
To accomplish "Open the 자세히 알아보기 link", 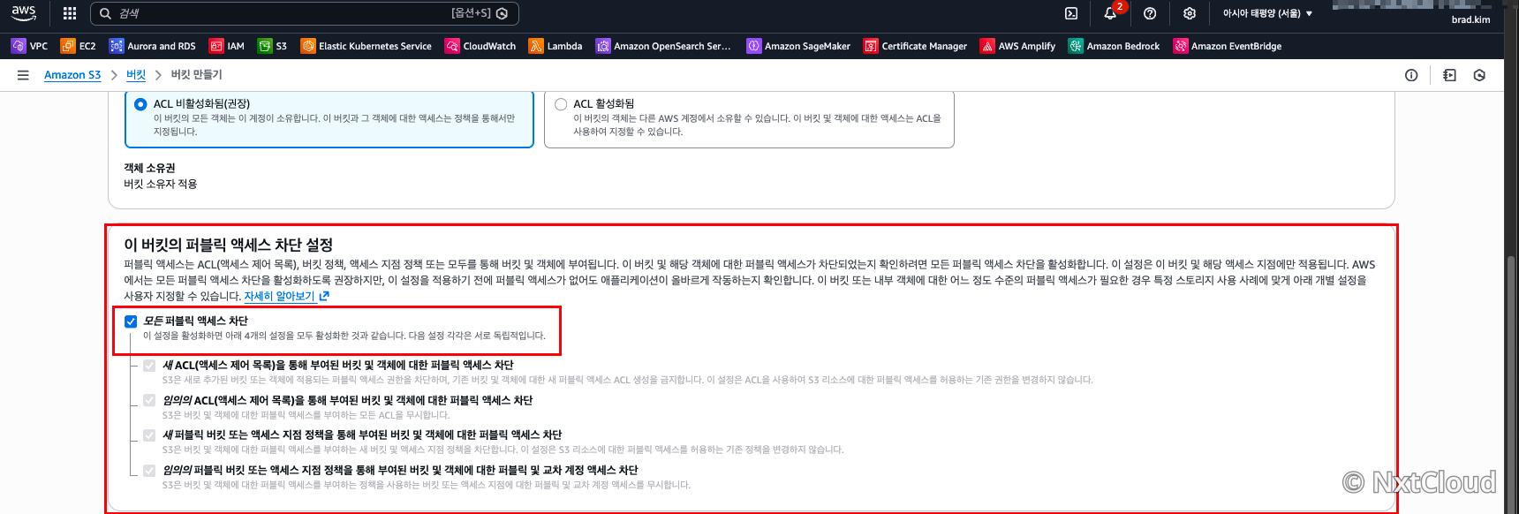I will tap(286, 296).
